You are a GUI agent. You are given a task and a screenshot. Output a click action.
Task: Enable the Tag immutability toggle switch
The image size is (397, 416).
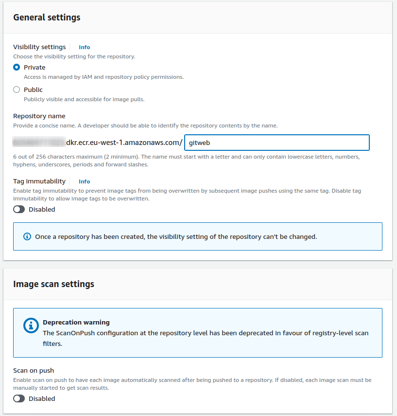click(x=19, y=209)
